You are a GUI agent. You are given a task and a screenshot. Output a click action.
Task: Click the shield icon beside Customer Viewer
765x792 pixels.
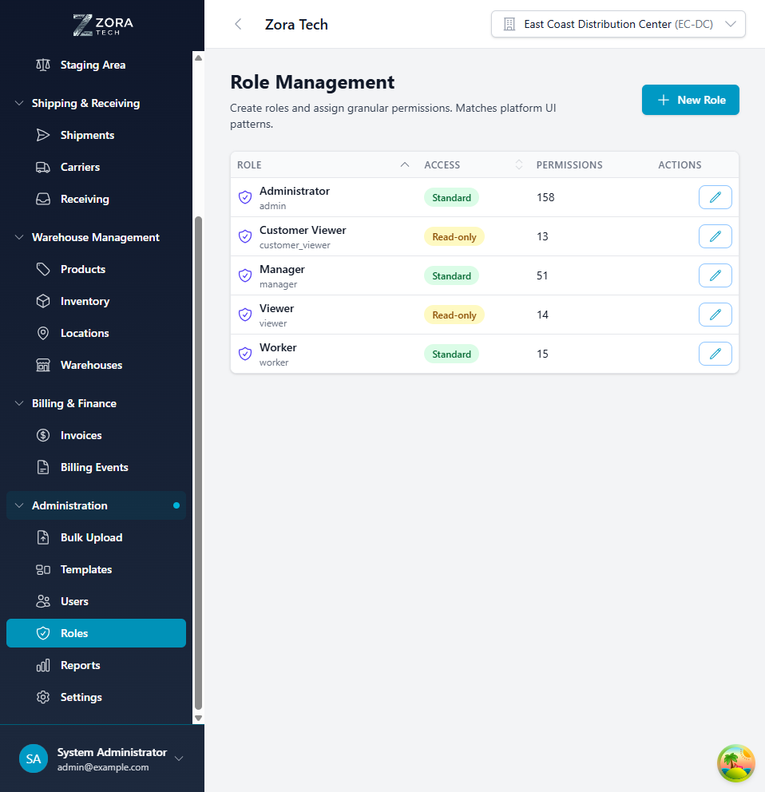coord(245,236)
